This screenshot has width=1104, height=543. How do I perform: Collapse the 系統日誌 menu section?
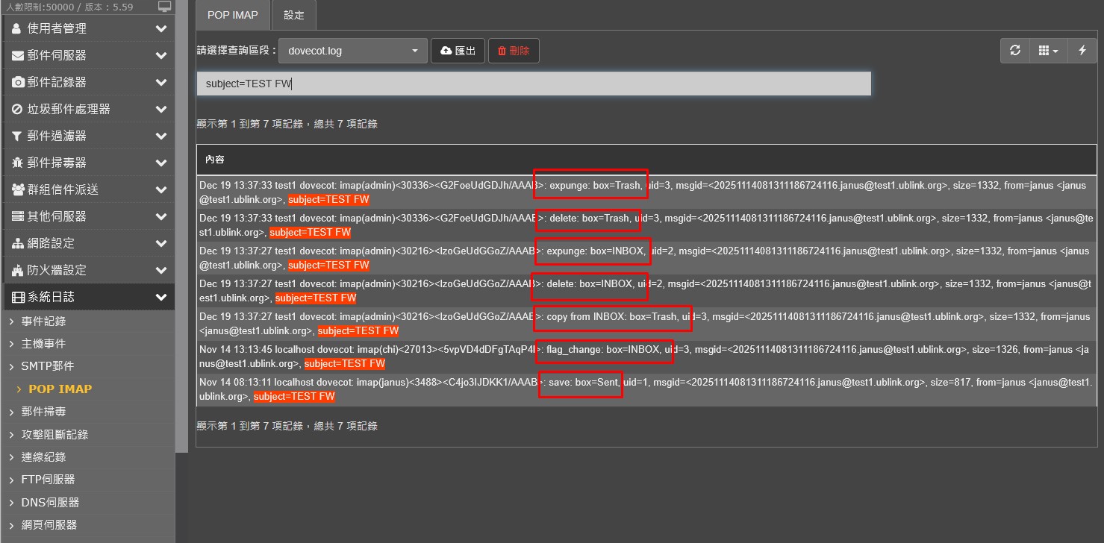coord(160,297)
